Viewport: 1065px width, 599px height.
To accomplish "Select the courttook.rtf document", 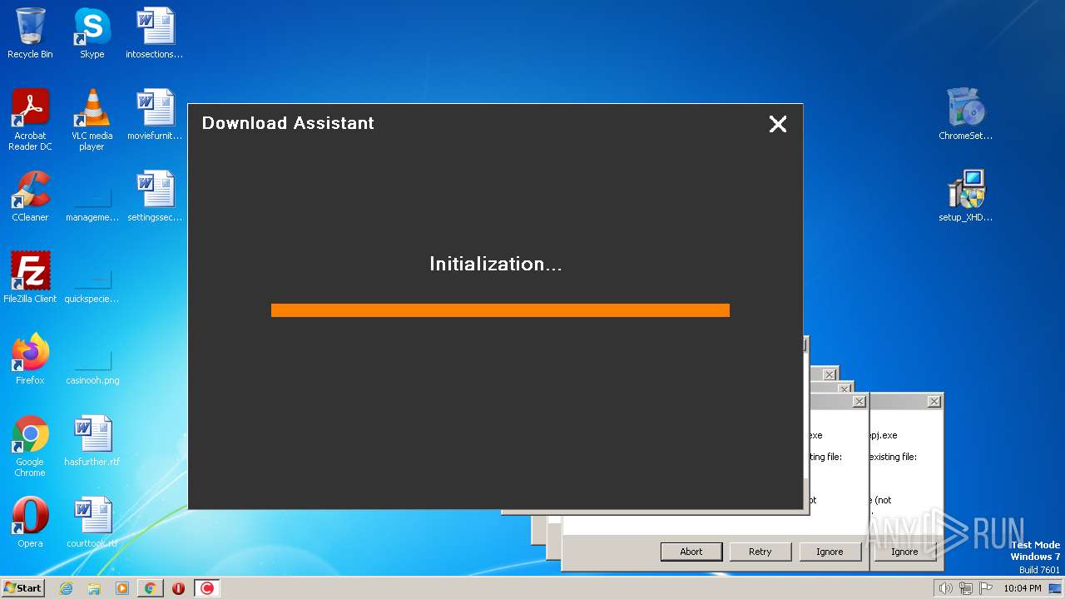I will click(92, 522).
